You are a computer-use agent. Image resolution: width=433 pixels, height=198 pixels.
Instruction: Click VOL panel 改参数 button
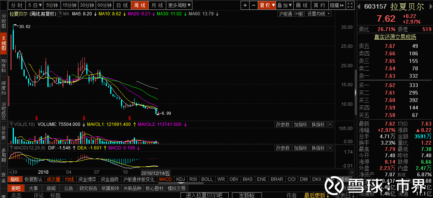pyautogui.click(x=283, y=124)
